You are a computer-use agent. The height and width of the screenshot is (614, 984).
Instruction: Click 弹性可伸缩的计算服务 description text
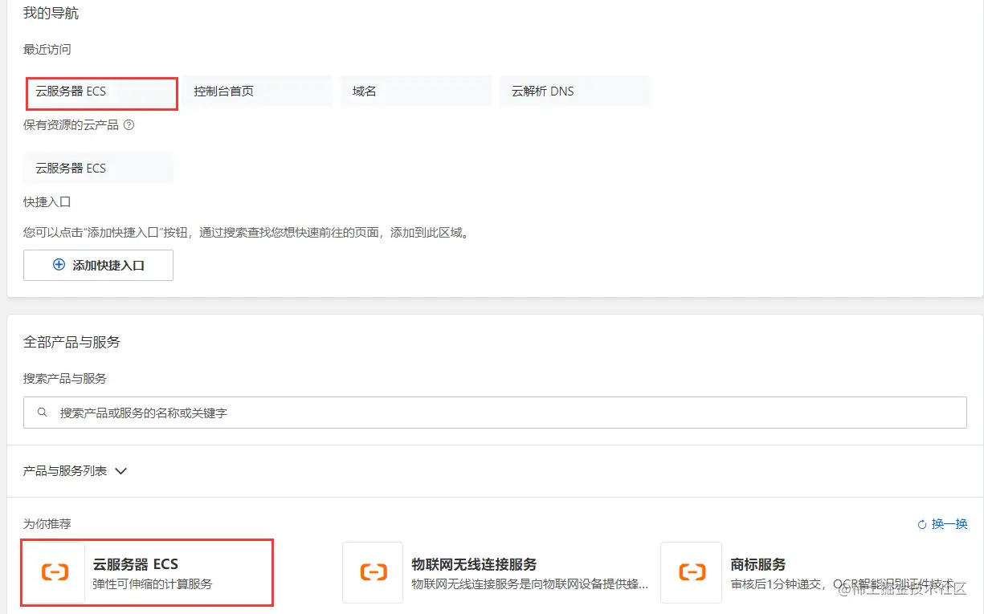[153, 584]
